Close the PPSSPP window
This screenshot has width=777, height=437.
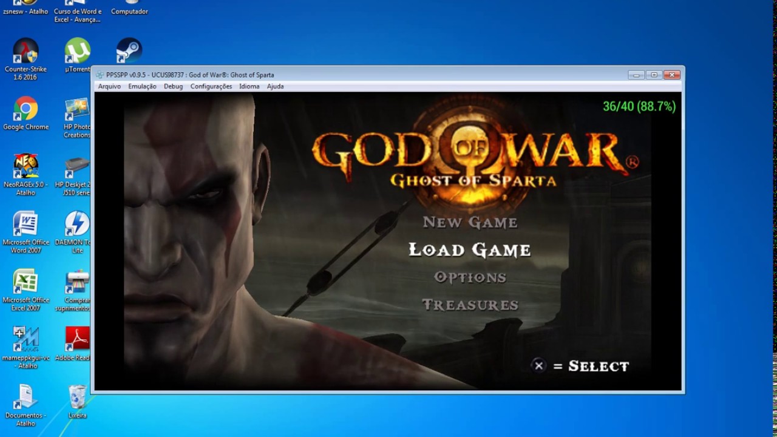pyautogui.click(x=671, y=75)
